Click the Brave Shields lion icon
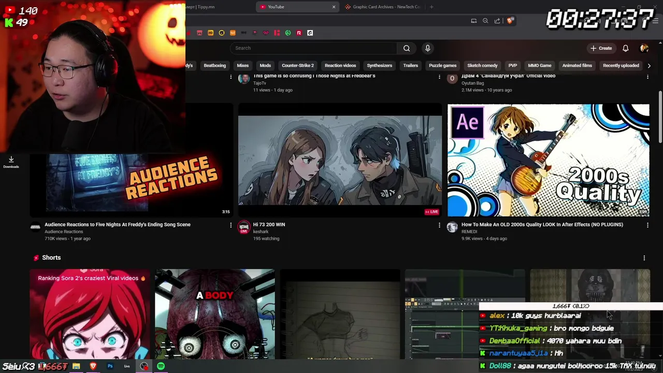The width and height of the screenshot is (663, 373). (x=510, y=21)
